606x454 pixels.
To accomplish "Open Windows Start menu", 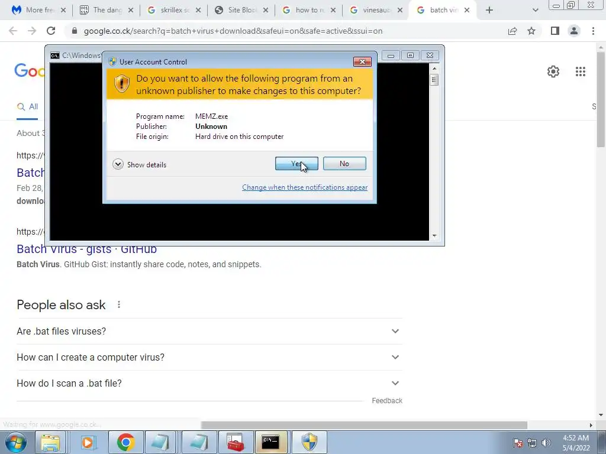I will [16, 442].
